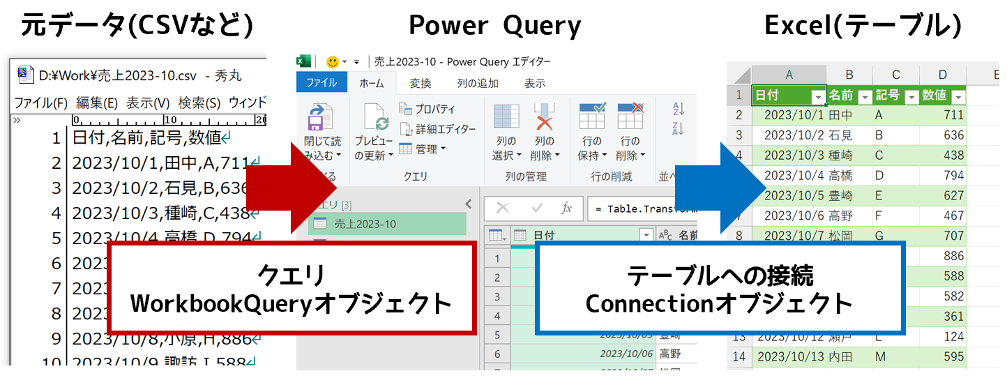
Task: Open 検索(S) menu in 秀丸 editor
Action: point(199,103)
